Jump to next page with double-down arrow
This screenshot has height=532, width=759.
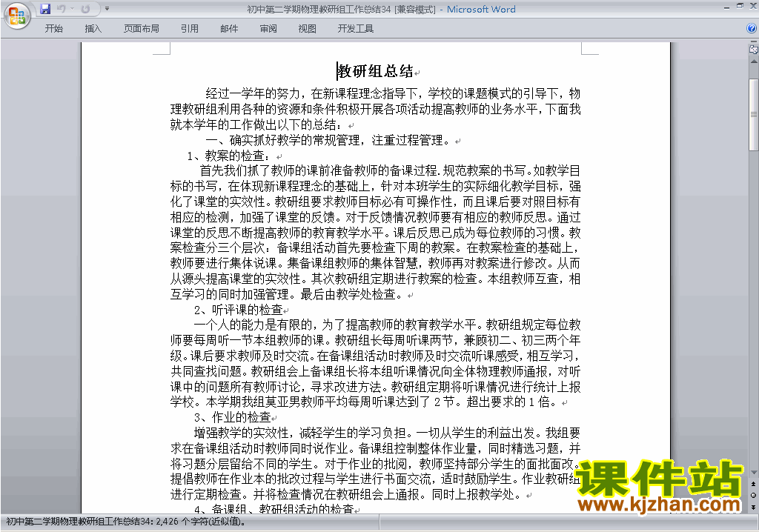pyautogui.click(x=753, y=507)
